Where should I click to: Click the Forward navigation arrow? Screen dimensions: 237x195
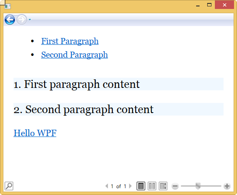coord(22,20)
